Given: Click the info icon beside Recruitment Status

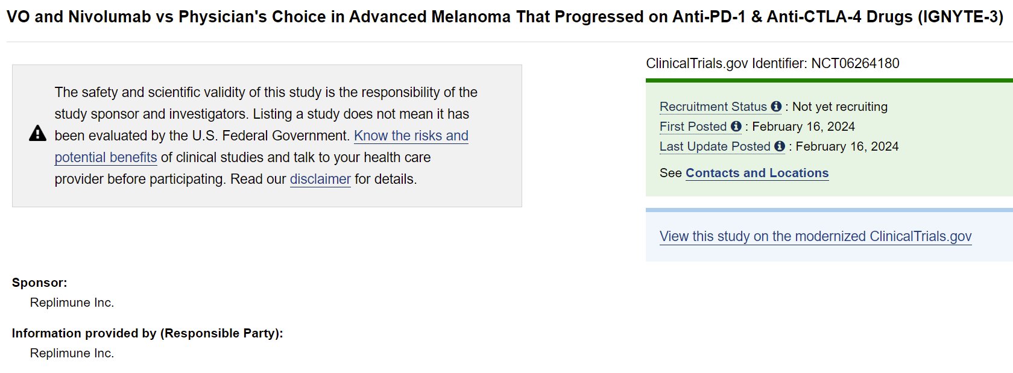Looking at the screenshot, I should (776, 107).
